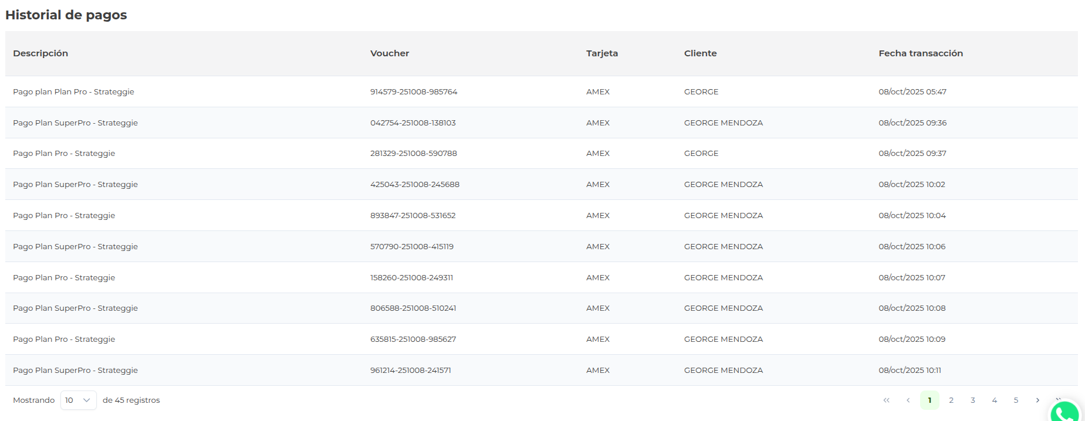The width and height of the screenshot is (1085, 421).
Task: Jump to page 2 of payment records
Action: (x=951, y=400)
